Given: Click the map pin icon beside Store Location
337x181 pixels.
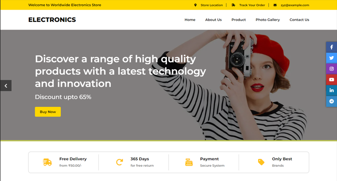Looking at the screenshot, I should tap(196, 5).
